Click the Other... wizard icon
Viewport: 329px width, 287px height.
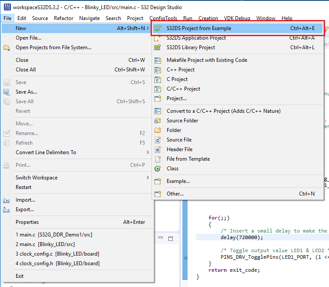click(158, 194)
